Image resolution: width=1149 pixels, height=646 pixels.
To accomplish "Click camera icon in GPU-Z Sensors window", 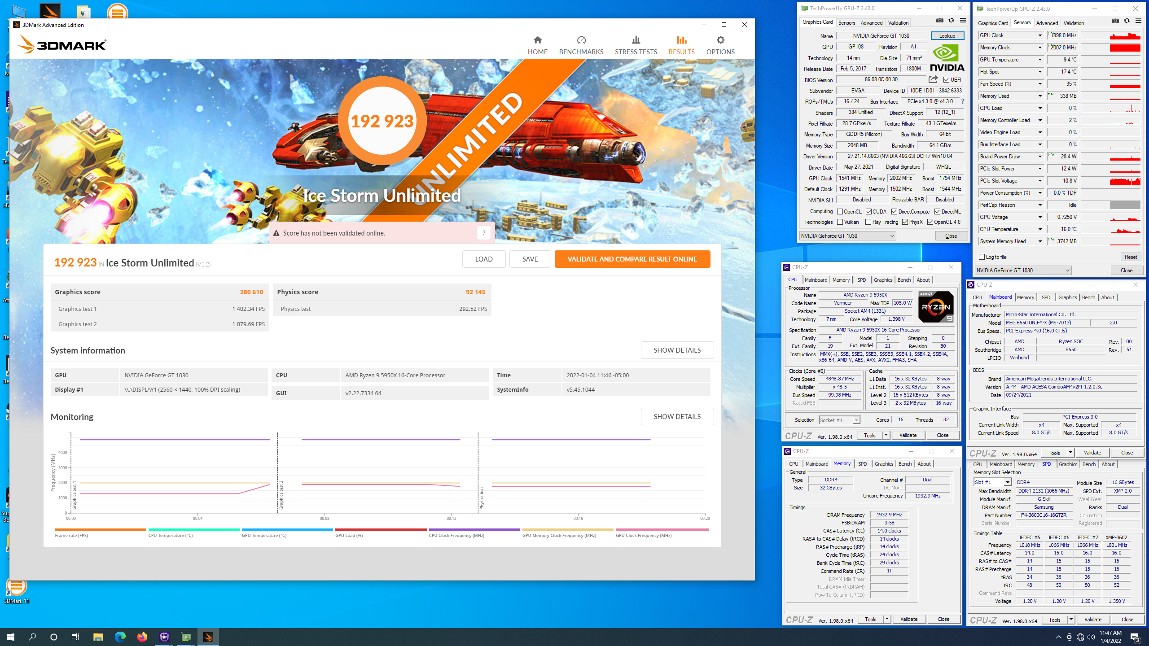I will point(1115,21).
